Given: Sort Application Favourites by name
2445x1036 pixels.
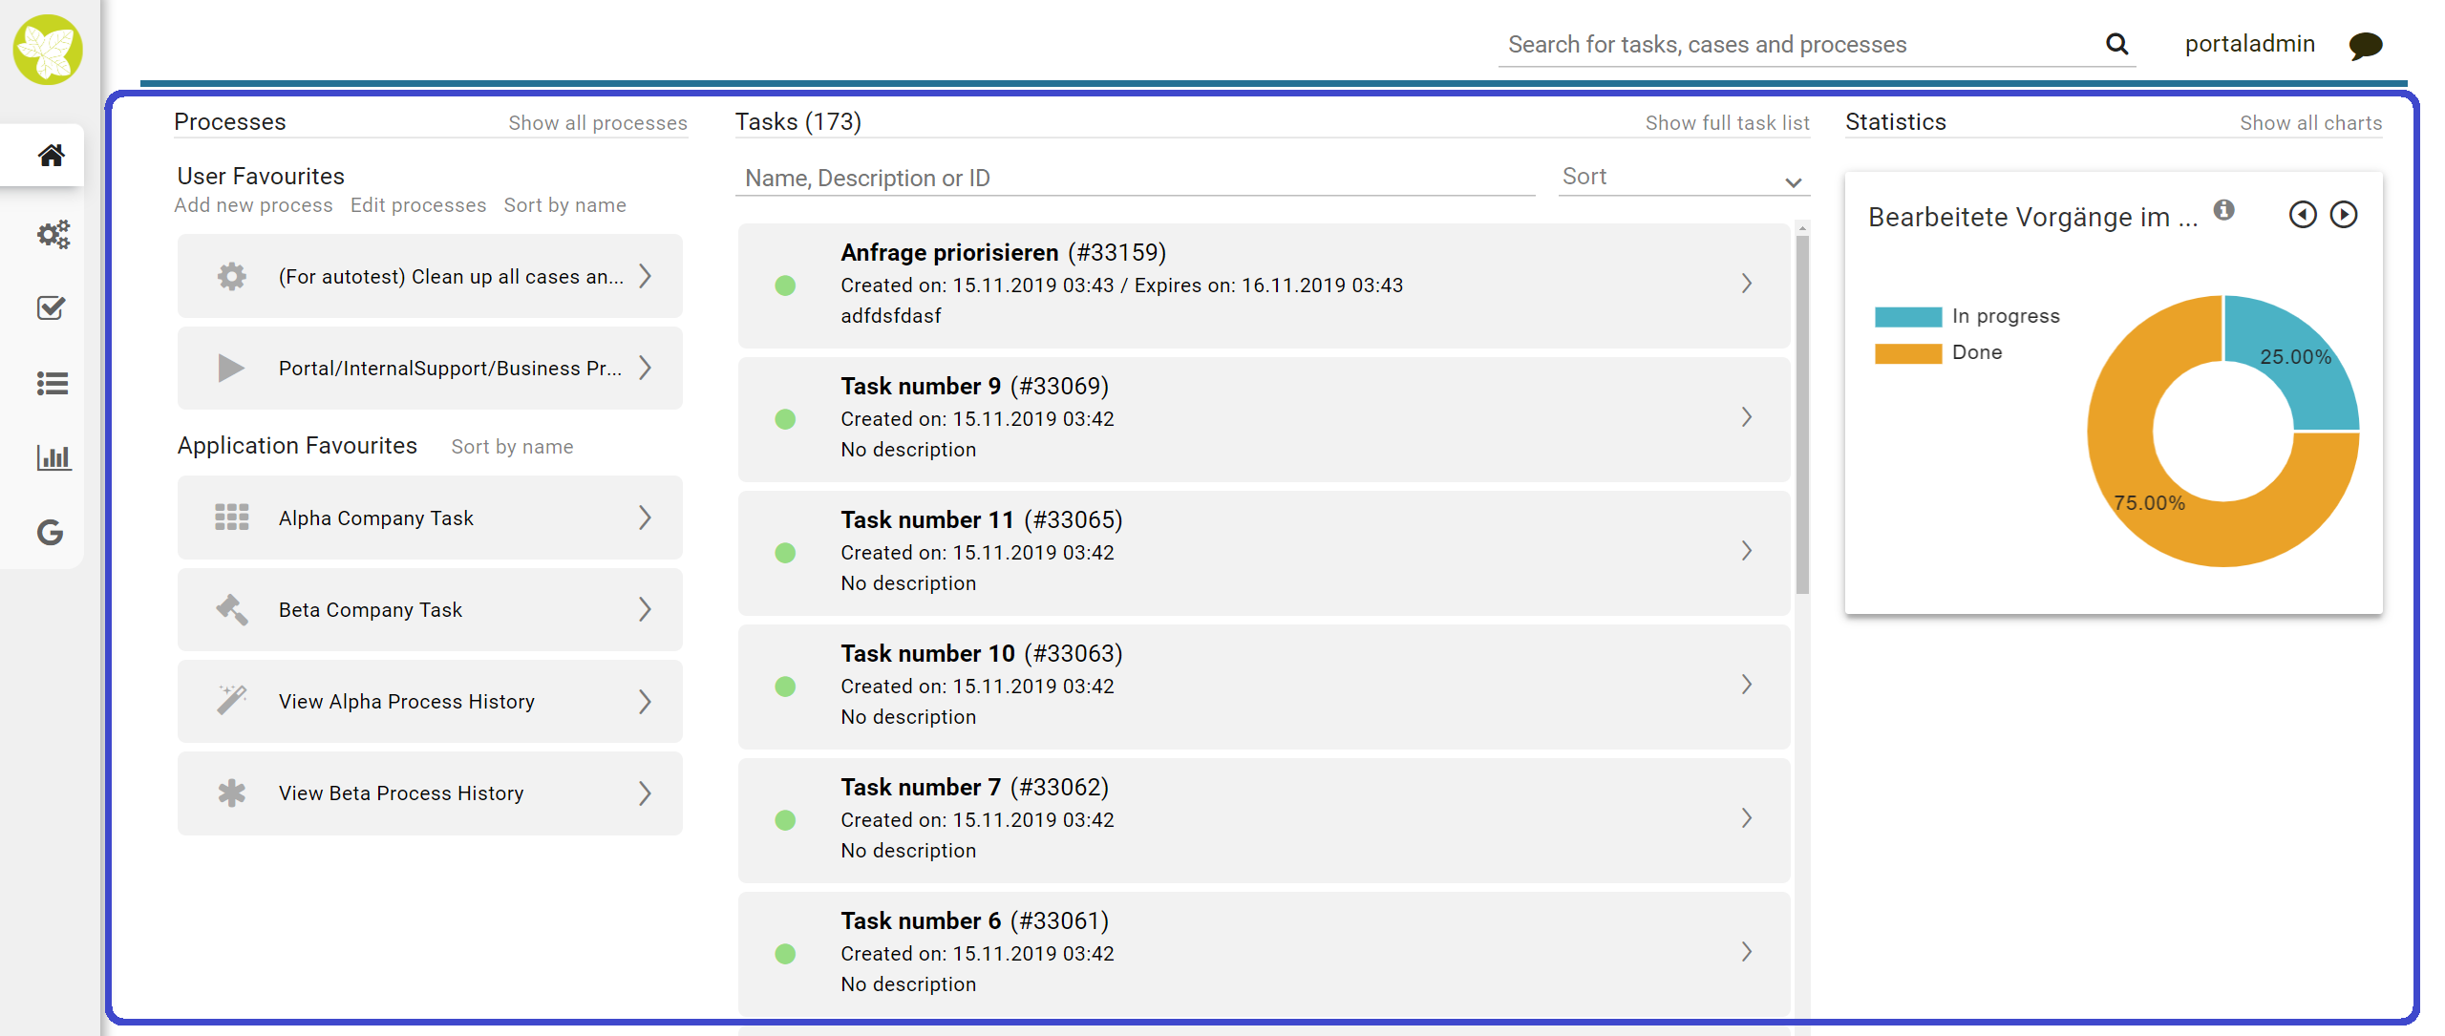Looking at the screenshot, I should point(512,447).
